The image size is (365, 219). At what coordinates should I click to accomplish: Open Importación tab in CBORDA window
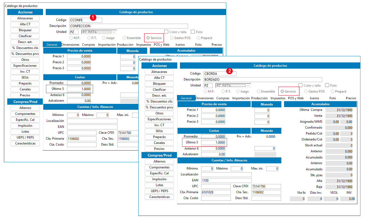coord(241,98)
